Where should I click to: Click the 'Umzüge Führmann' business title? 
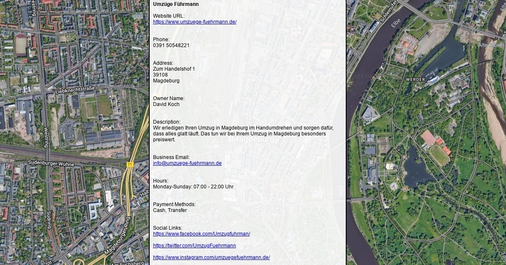[176, 4]
